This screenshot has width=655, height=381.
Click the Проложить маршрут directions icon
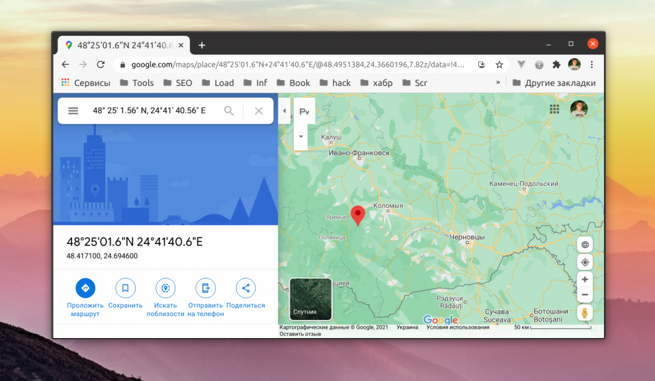(x=85, y=288)
